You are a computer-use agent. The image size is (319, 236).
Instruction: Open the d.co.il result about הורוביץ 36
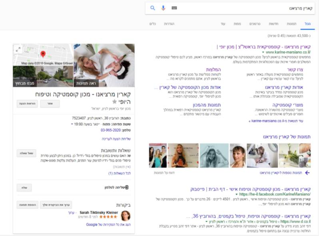pyautogui.click(x=248, y=216)
